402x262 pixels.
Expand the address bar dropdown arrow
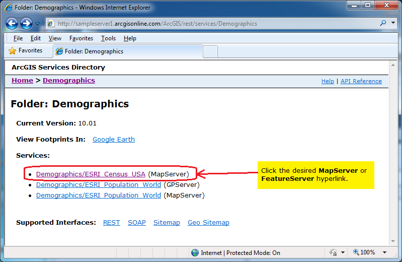[x=393, y=23]
